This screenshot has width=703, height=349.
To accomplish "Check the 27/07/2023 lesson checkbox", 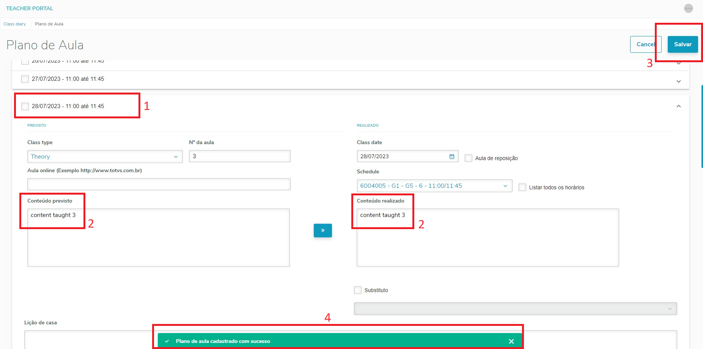I will pyautogui.click(x=25, y=79).
